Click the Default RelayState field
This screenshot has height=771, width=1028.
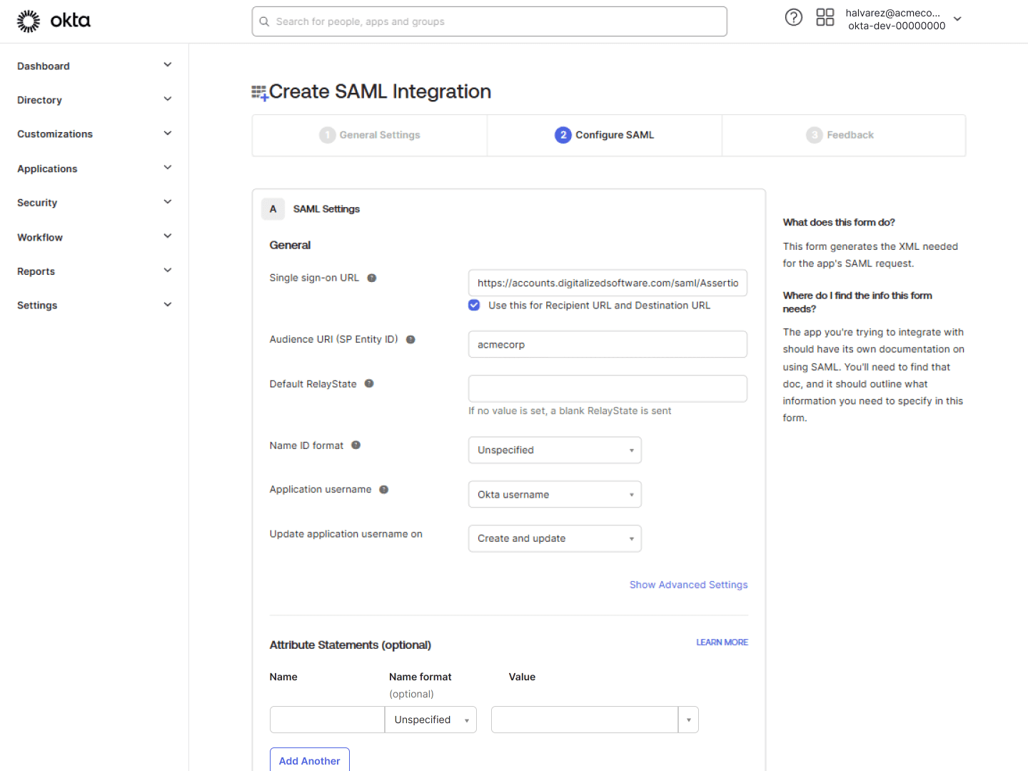click(608, 388)
